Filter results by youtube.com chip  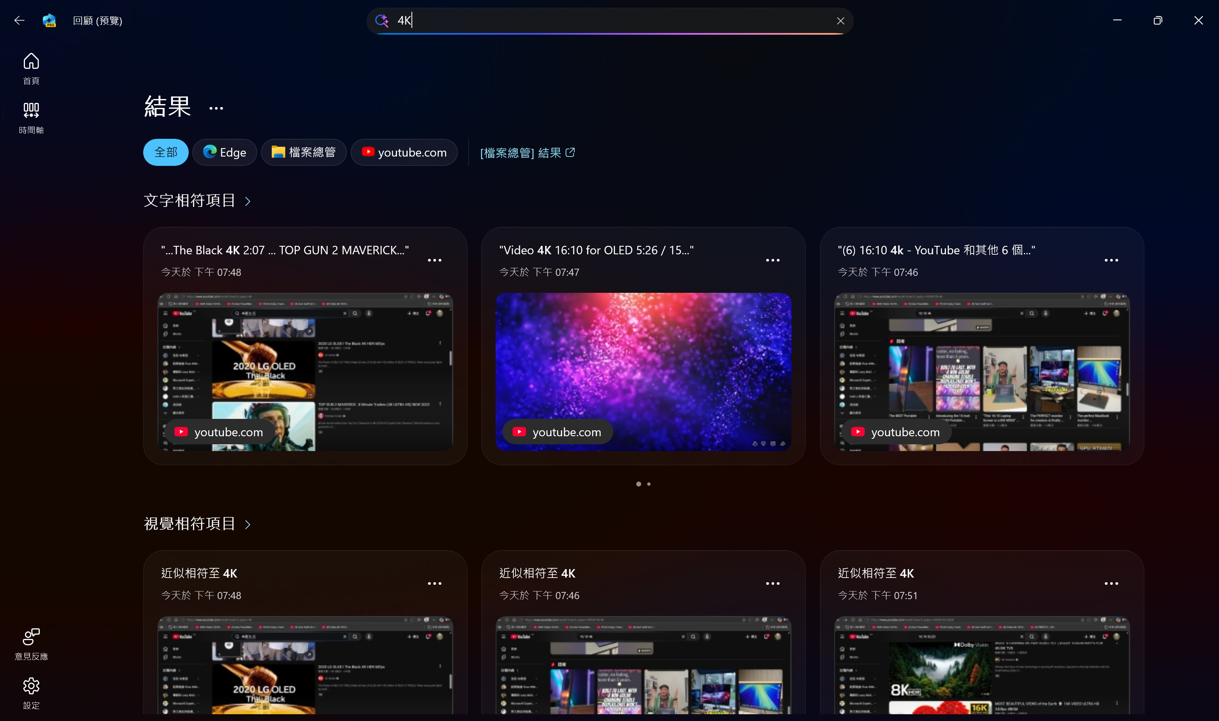point(404,153)
